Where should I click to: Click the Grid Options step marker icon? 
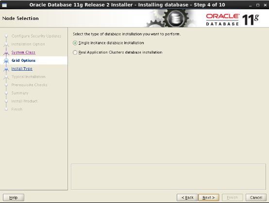(x=6, y=60)
